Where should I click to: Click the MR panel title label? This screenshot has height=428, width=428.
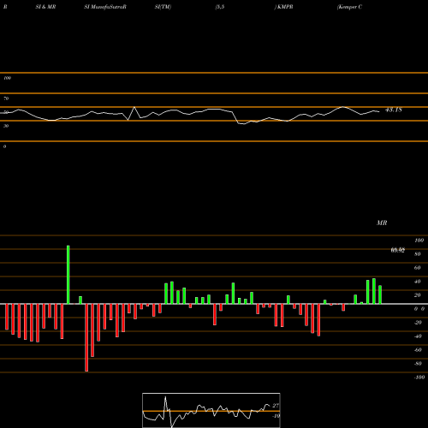(x=382, y=223)
